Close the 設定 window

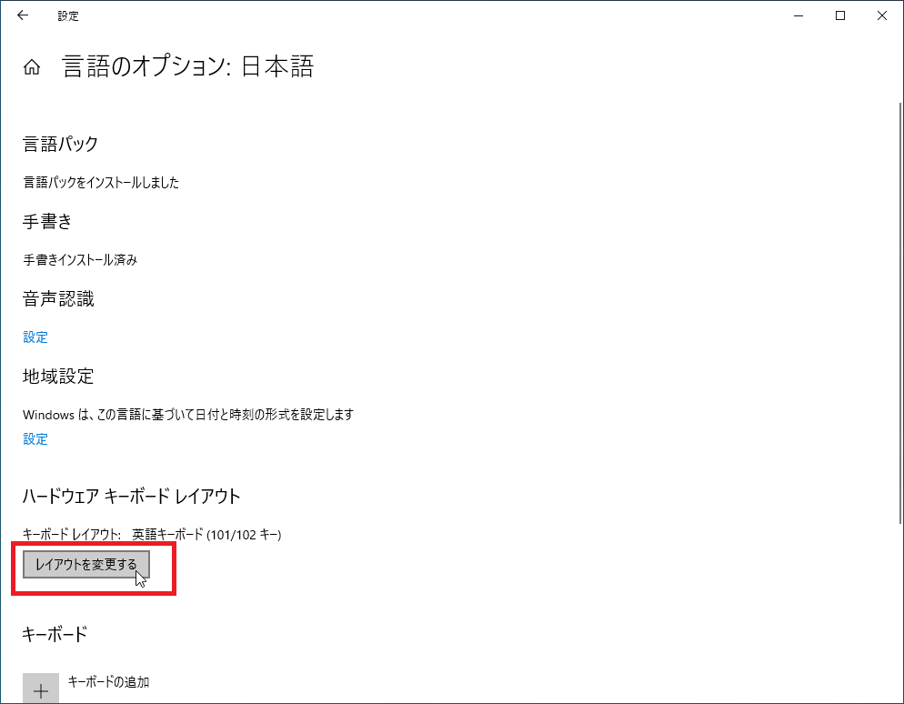[x=882, y=15]
